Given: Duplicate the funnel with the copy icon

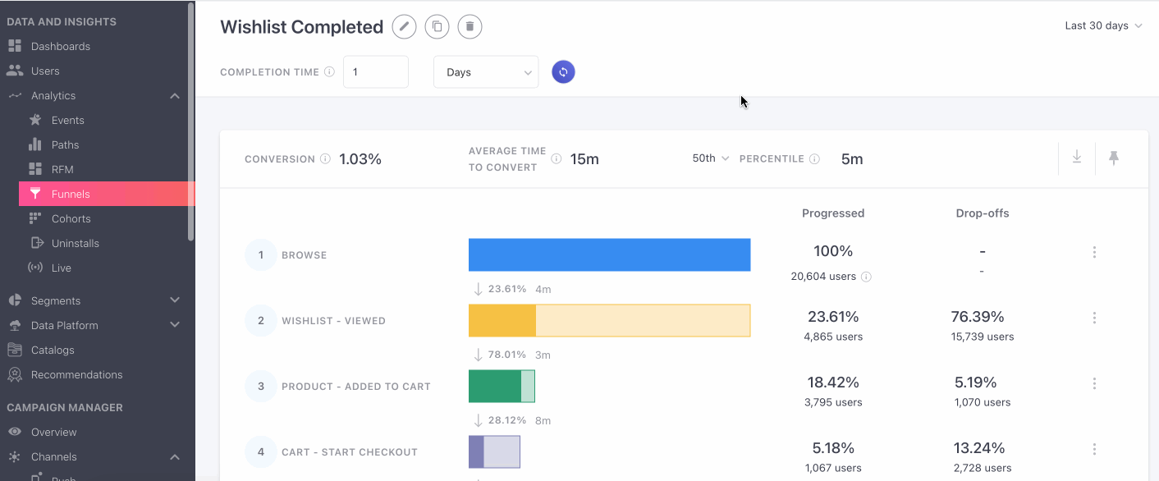Looking at the screenshot, I should tap(437, 27).
